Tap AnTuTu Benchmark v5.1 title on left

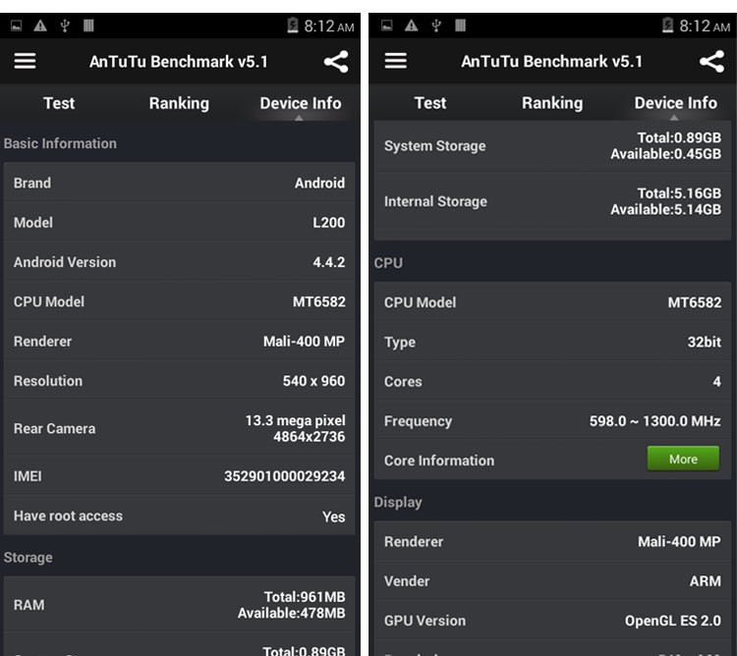point(179,61)
